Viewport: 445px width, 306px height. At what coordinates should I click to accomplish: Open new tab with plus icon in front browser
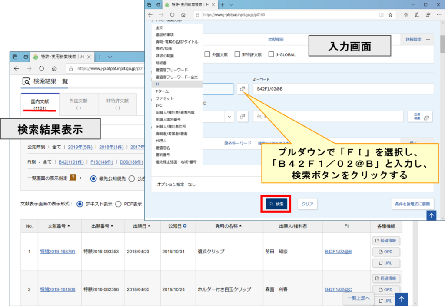coord(223,4)
